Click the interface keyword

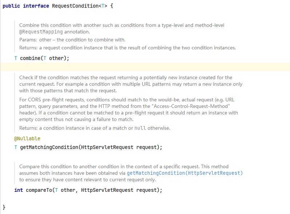click(36, 6)
